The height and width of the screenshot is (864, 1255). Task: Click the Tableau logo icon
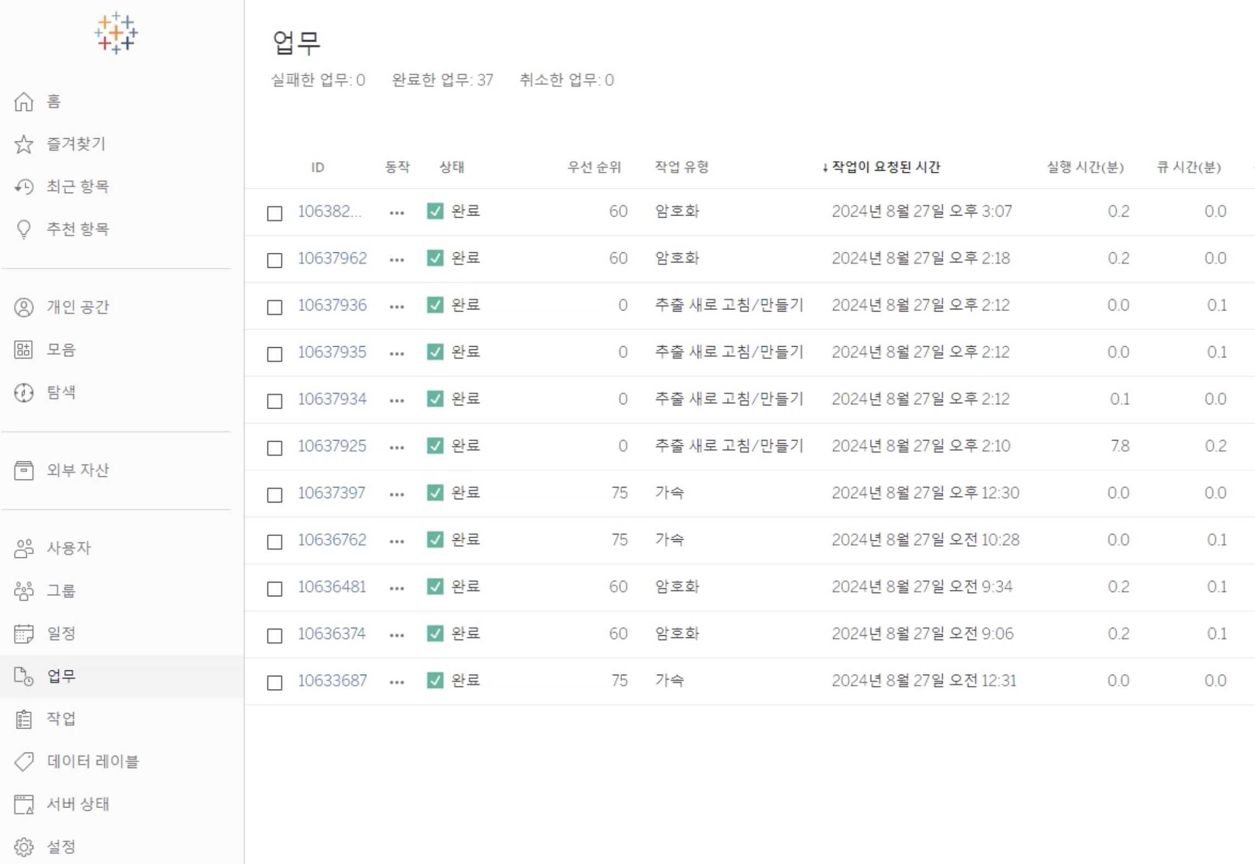click(x=116, y=33)
